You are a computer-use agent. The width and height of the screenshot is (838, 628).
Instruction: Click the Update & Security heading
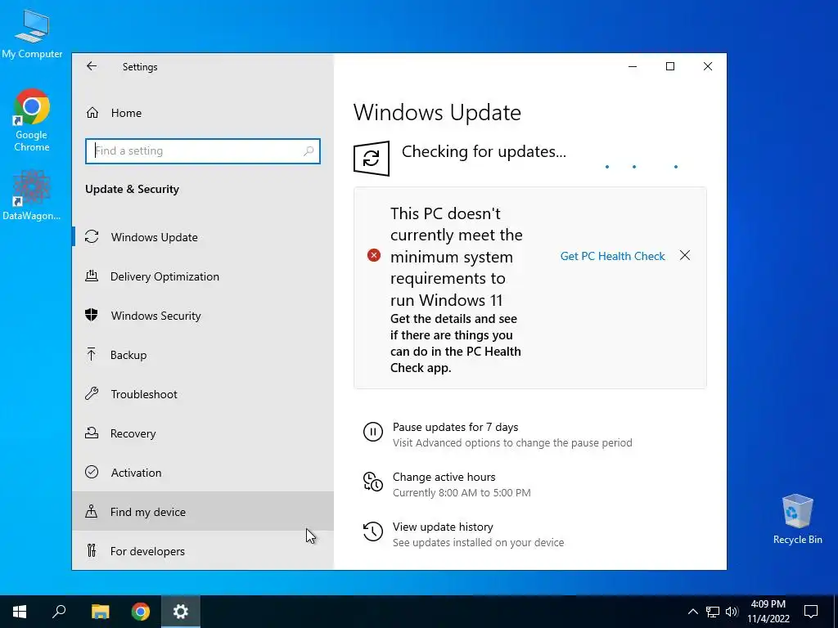tap(132, 189)
